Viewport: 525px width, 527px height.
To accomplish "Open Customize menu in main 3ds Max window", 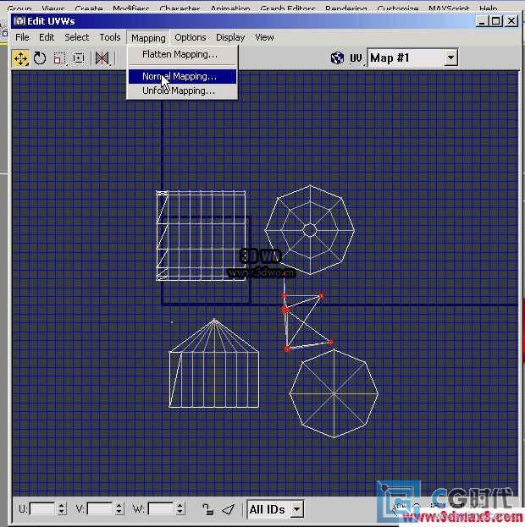I will tap(398, 8).
